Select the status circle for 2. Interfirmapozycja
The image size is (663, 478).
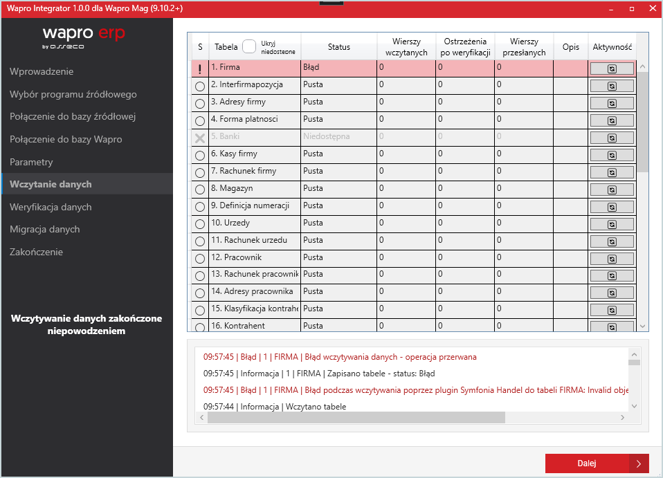(x=199, y=85)
